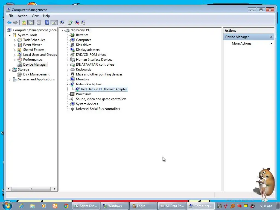Image resolution: width=280 pixels, height=210 pixels.
Task: Select Performance in the tree
Action: (33, 59)
